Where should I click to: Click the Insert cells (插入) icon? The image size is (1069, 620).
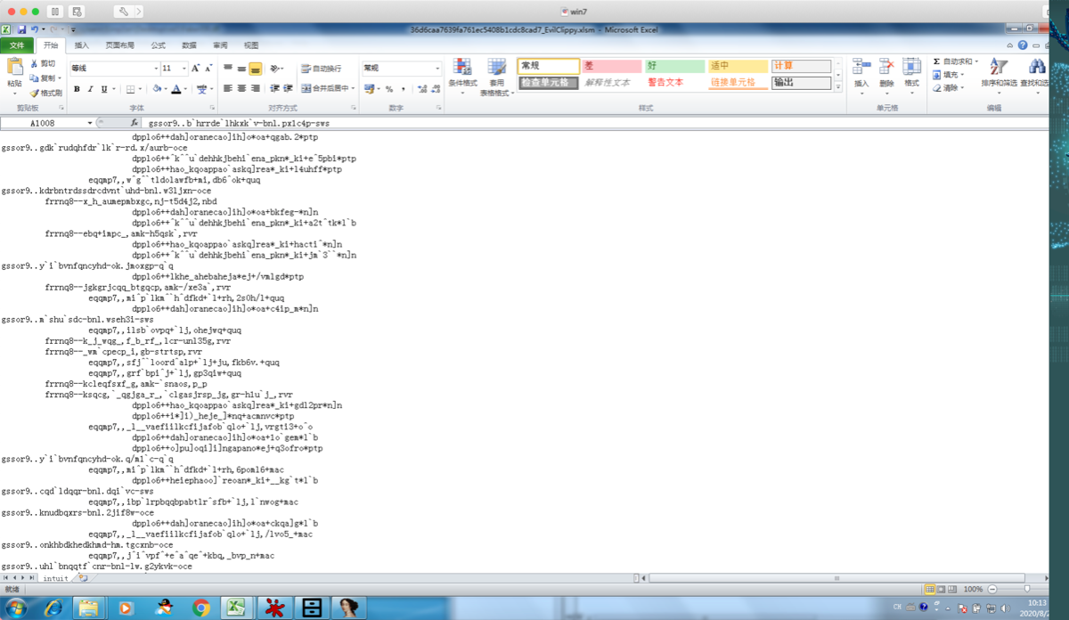tap(861, 68)
